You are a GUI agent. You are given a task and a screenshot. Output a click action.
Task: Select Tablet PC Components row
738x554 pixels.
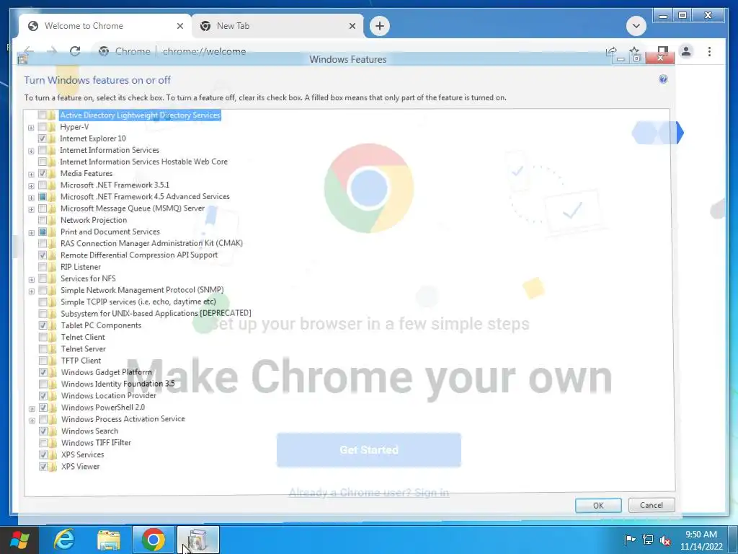(x=101, y=325)
